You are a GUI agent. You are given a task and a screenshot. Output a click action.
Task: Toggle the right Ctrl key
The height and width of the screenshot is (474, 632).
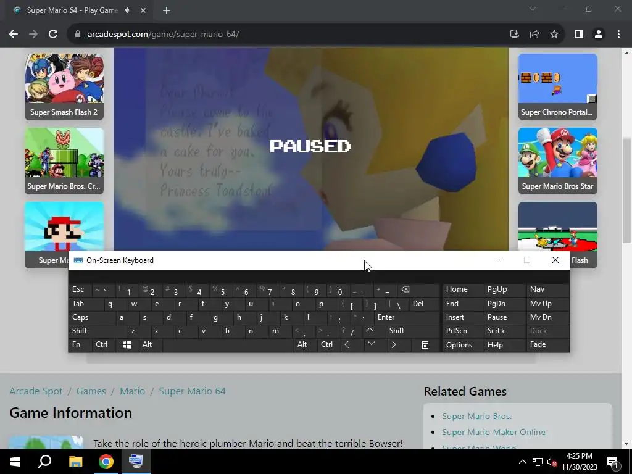(329, 345)
